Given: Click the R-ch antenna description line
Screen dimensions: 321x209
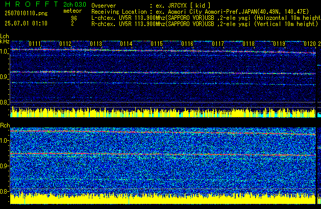Looking at the screenshot, I should [x=205, y=24].
